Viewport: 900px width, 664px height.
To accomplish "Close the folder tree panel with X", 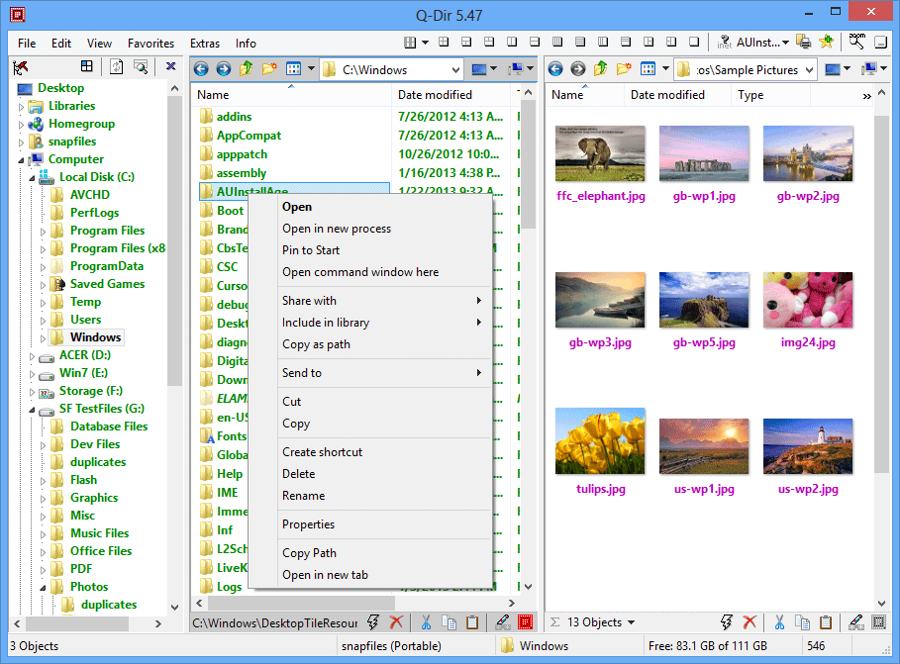I will pos(170,66).
